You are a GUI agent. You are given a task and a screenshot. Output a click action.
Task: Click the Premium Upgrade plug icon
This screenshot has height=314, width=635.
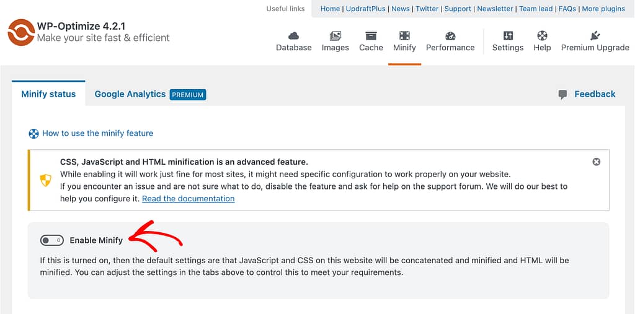(595, 35)
